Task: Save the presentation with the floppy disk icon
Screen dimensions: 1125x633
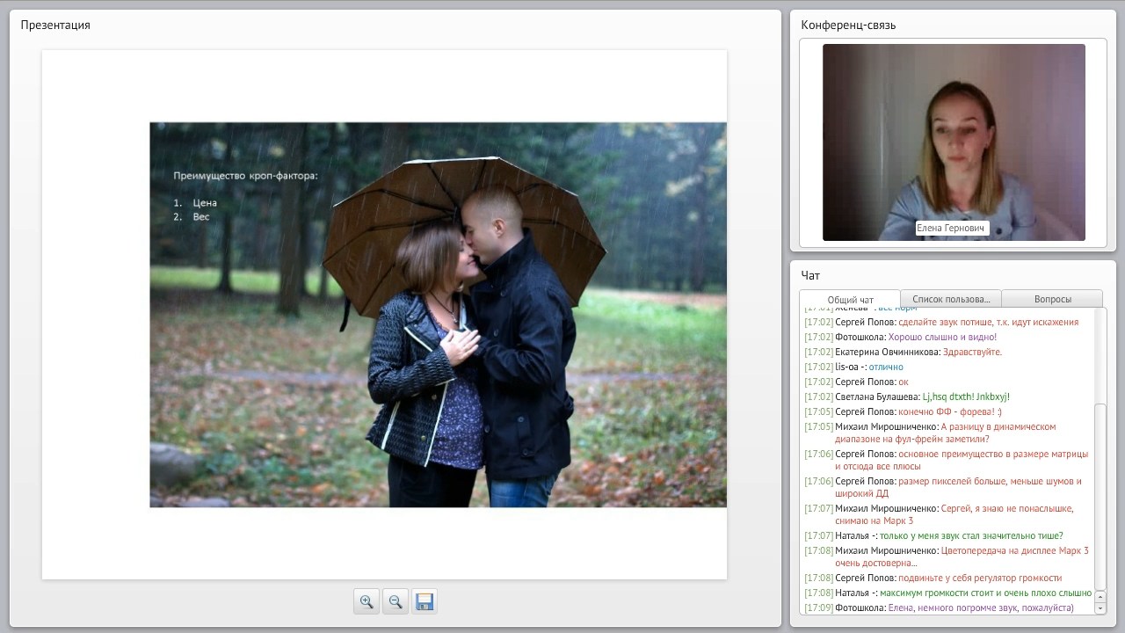Action: (x=425, y=601)
